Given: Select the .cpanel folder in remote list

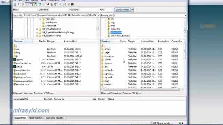Looking at the screenshot, I should [107, 60].
